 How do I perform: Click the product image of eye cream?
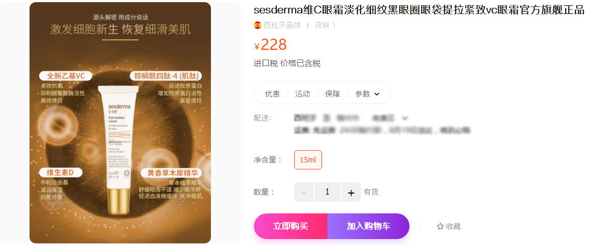[x=120, y=122]
